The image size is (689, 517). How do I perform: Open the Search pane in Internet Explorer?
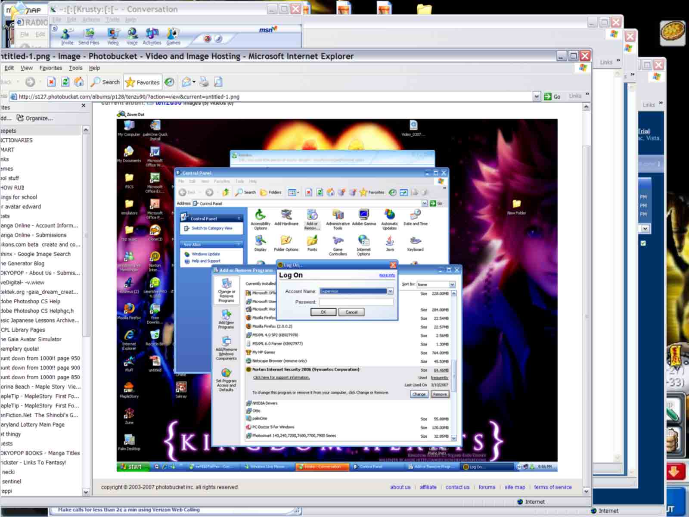[105, 82]
